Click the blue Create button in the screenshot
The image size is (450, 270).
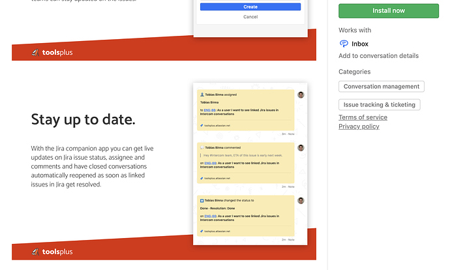point(250,7)
